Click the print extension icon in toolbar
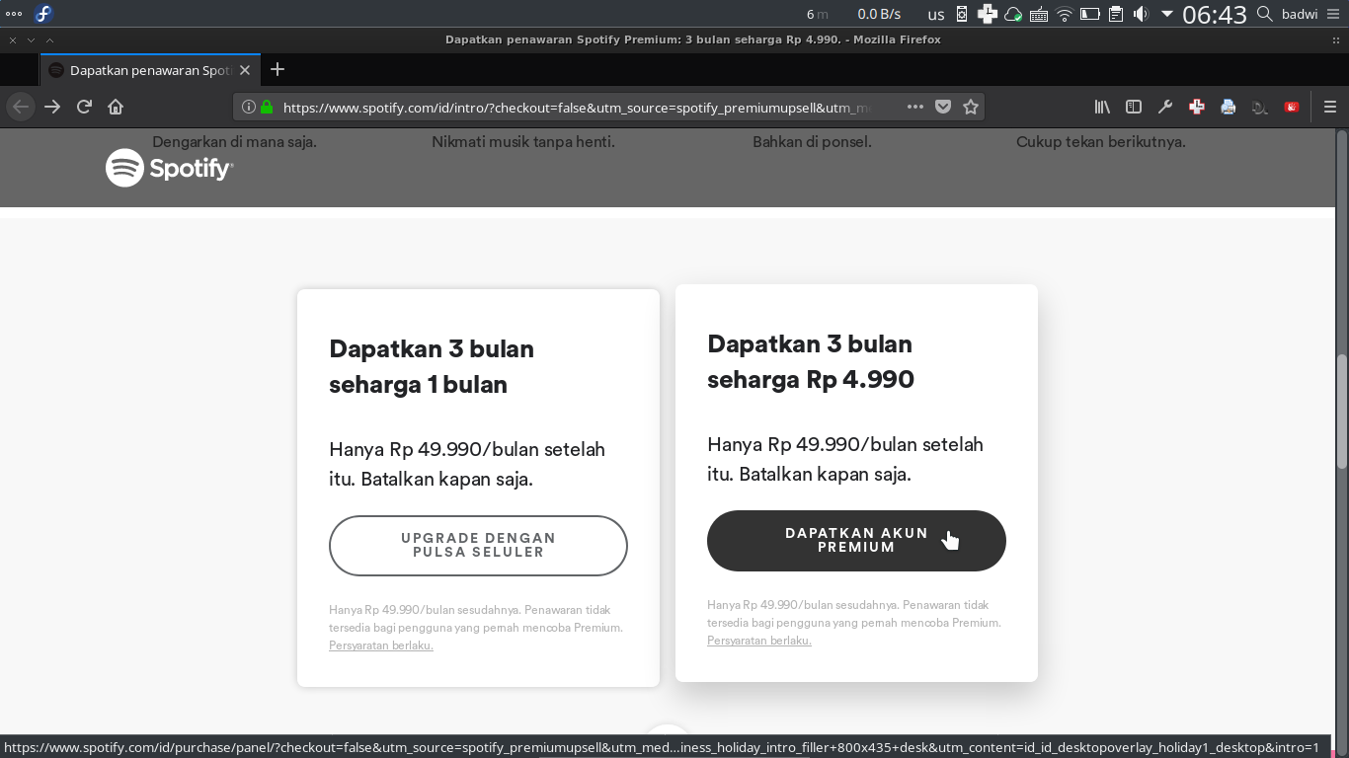 1229,107
